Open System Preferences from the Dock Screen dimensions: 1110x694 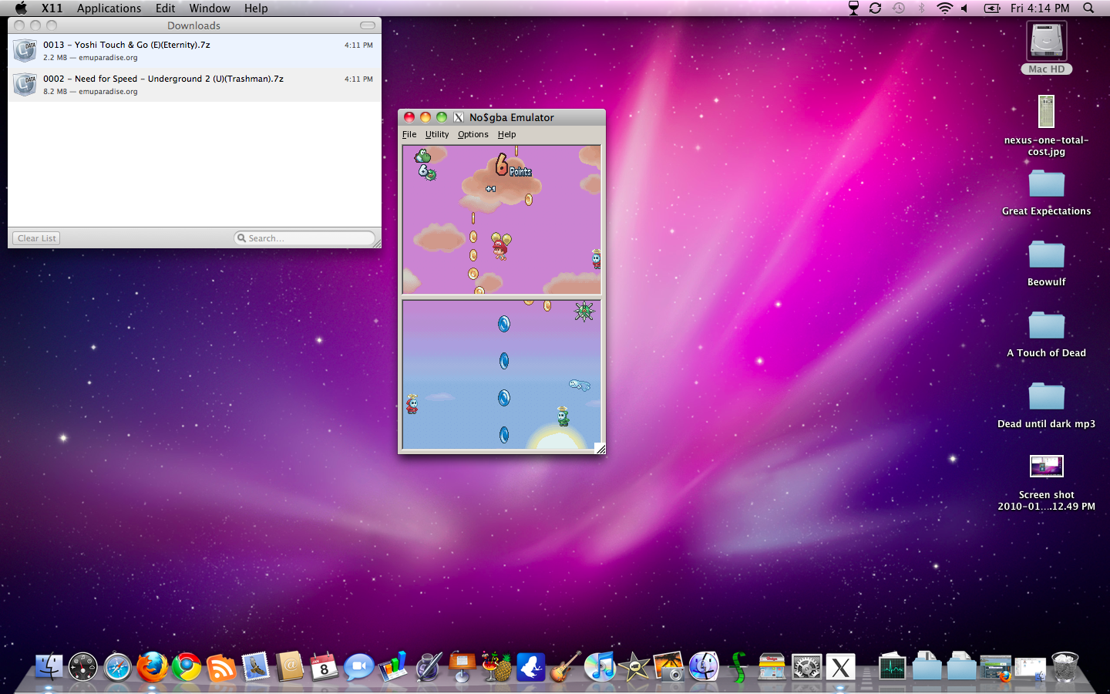click(x=806, y=668)
